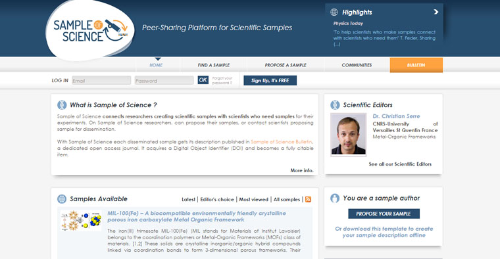Screen dimensions: 500x259
Task: Click the icon next to Scientific Editors heading
Action: coord(335,105)
